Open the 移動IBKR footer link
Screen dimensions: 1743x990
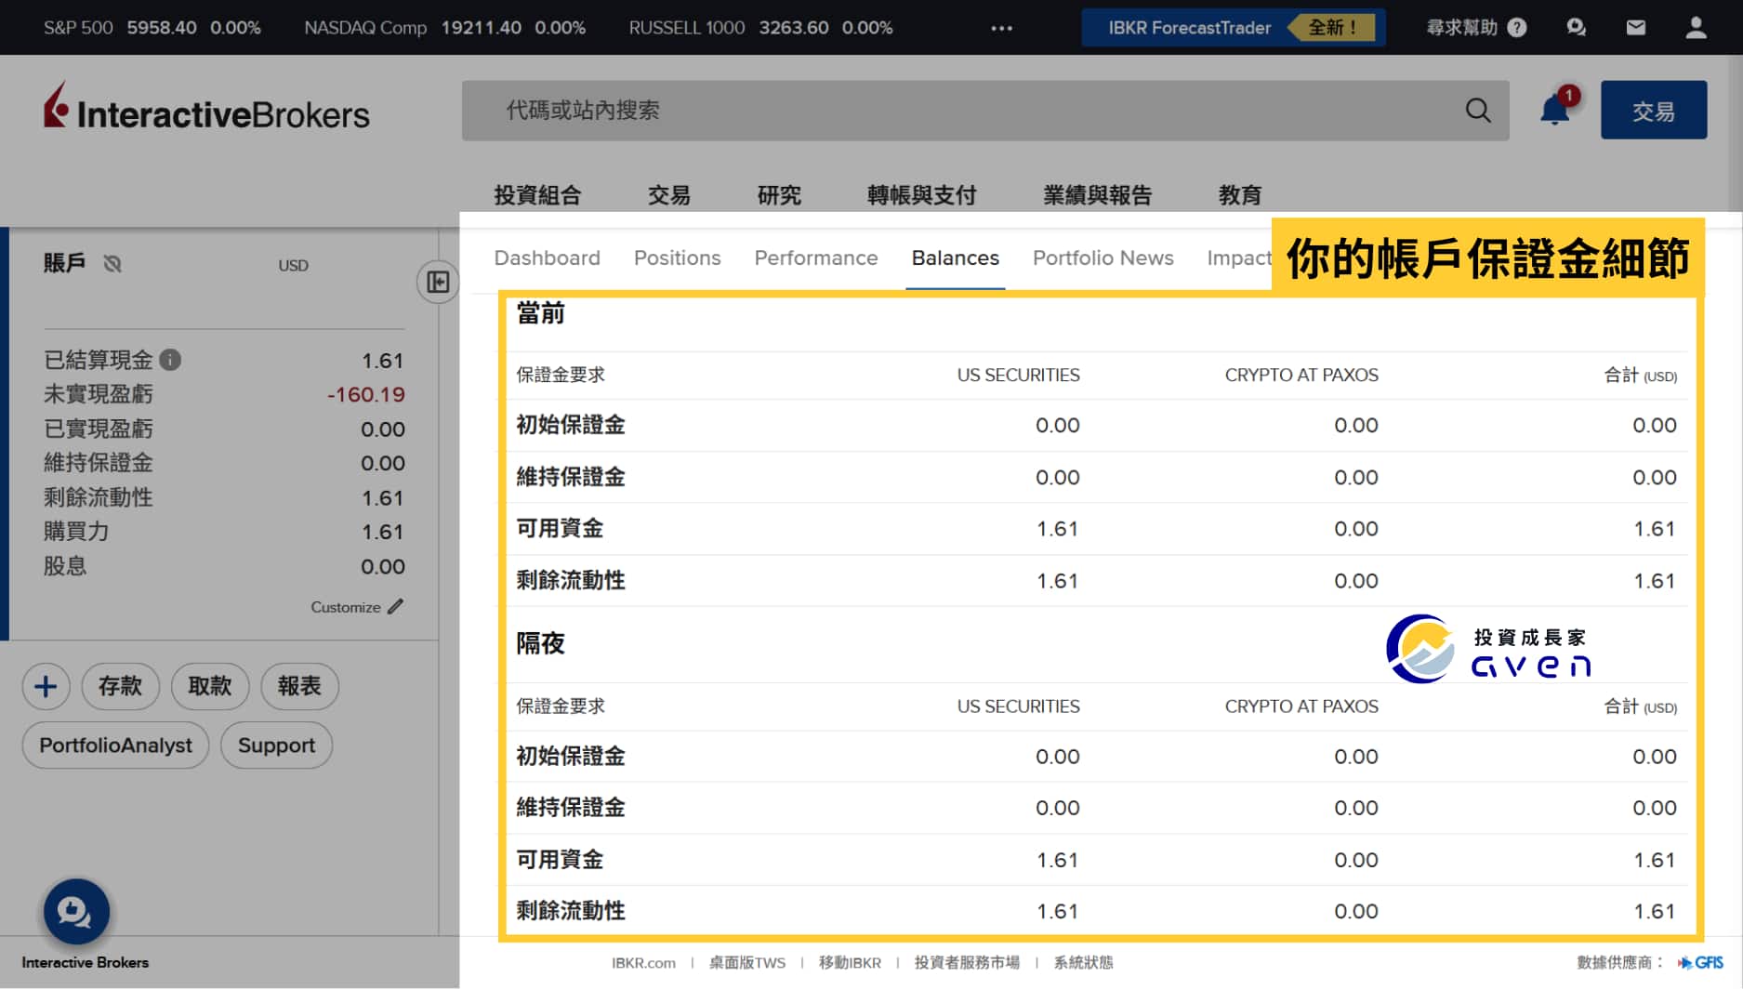click(850, 962)
